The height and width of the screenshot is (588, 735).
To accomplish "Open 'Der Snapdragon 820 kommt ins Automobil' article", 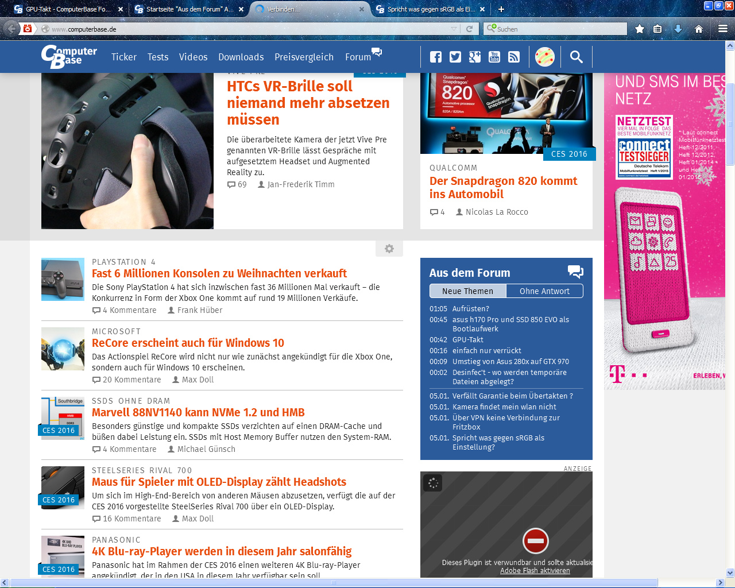I will tap(503, 187).
